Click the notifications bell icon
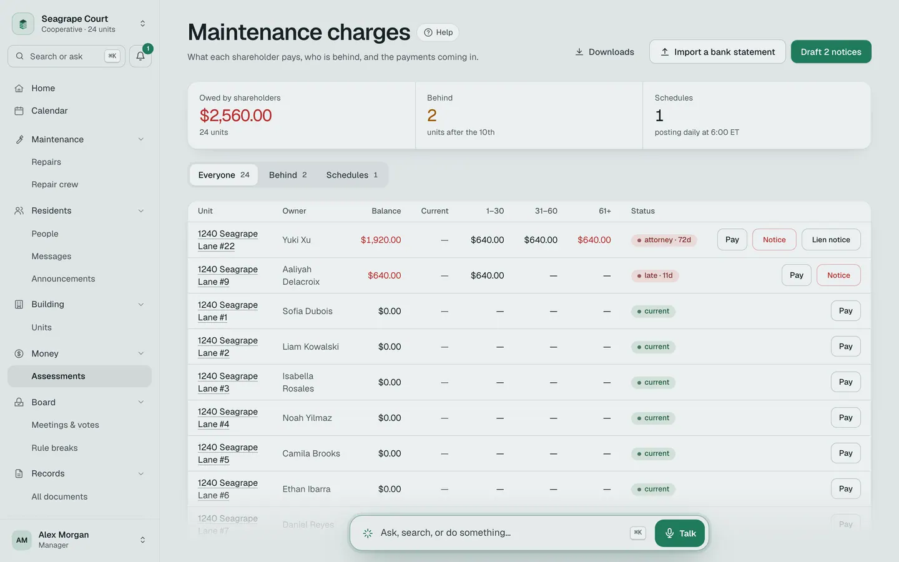This screenshot has height=562, width=899. click(140, 56)
